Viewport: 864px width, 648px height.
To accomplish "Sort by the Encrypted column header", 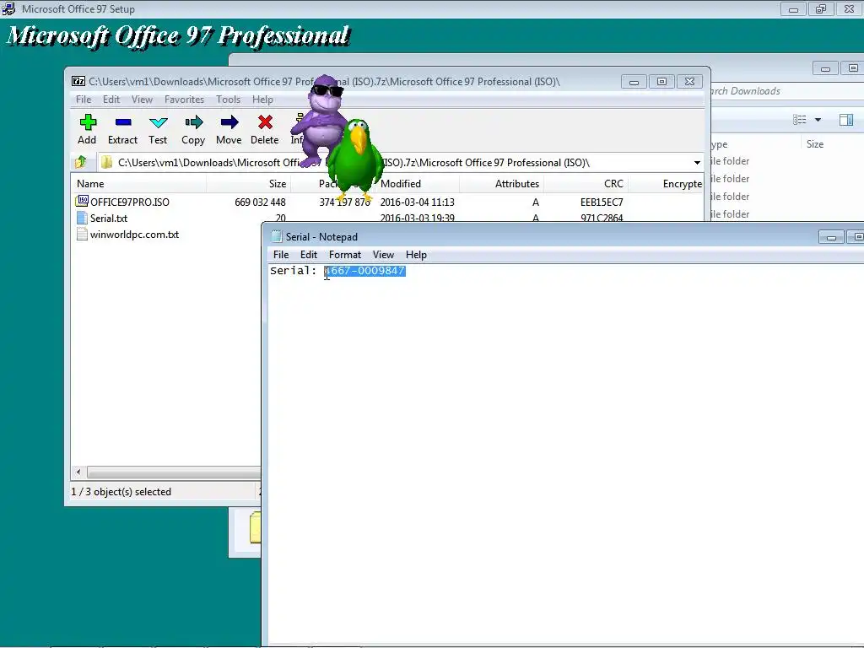I will point(667,183).
